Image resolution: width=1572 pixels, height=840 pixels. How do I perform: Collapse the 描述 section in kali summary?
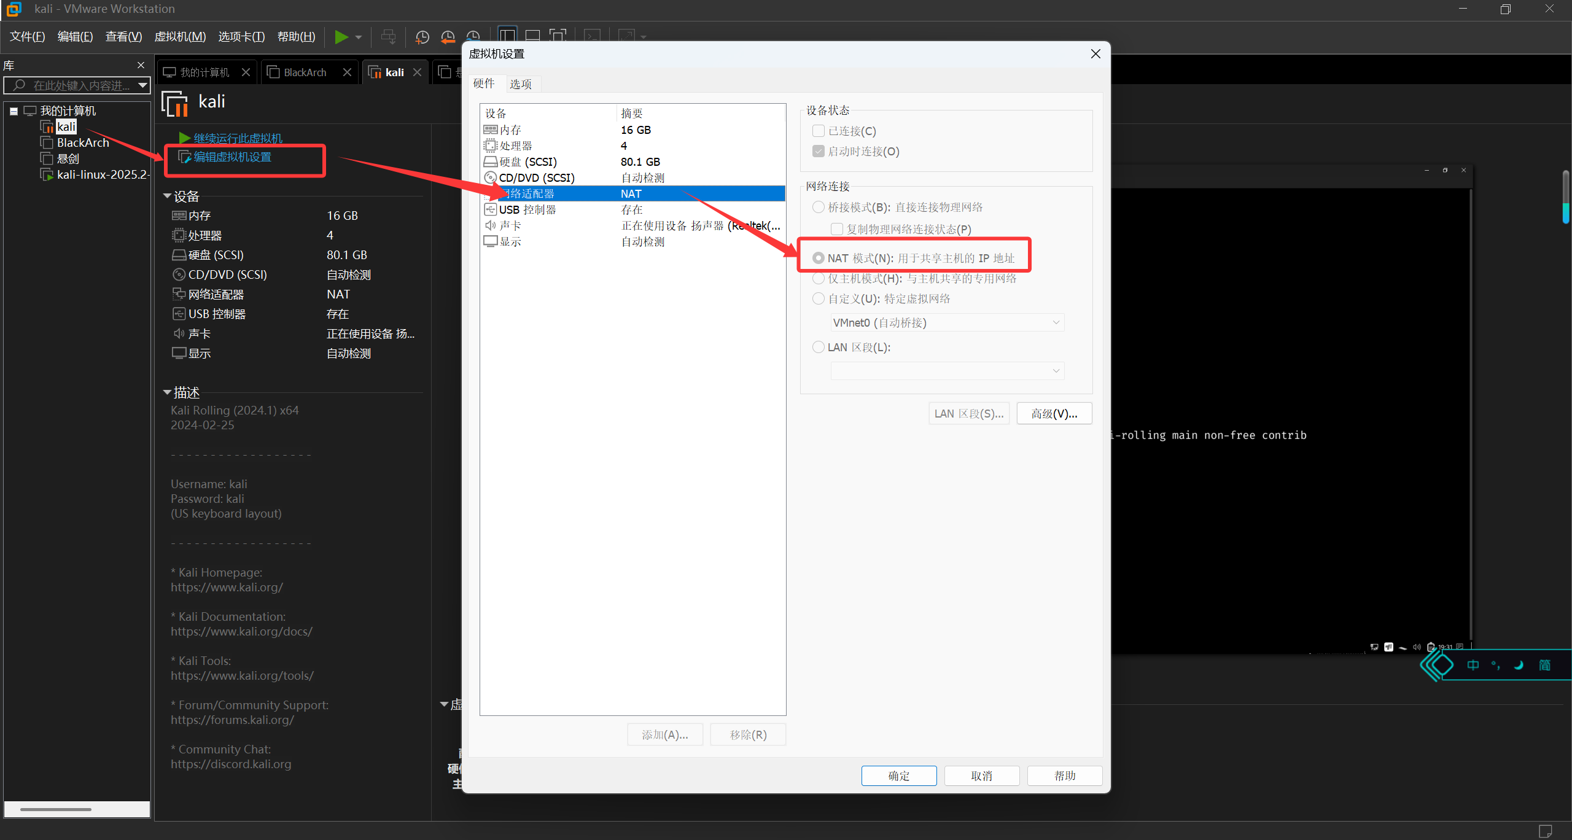click(x=167, y=392)
